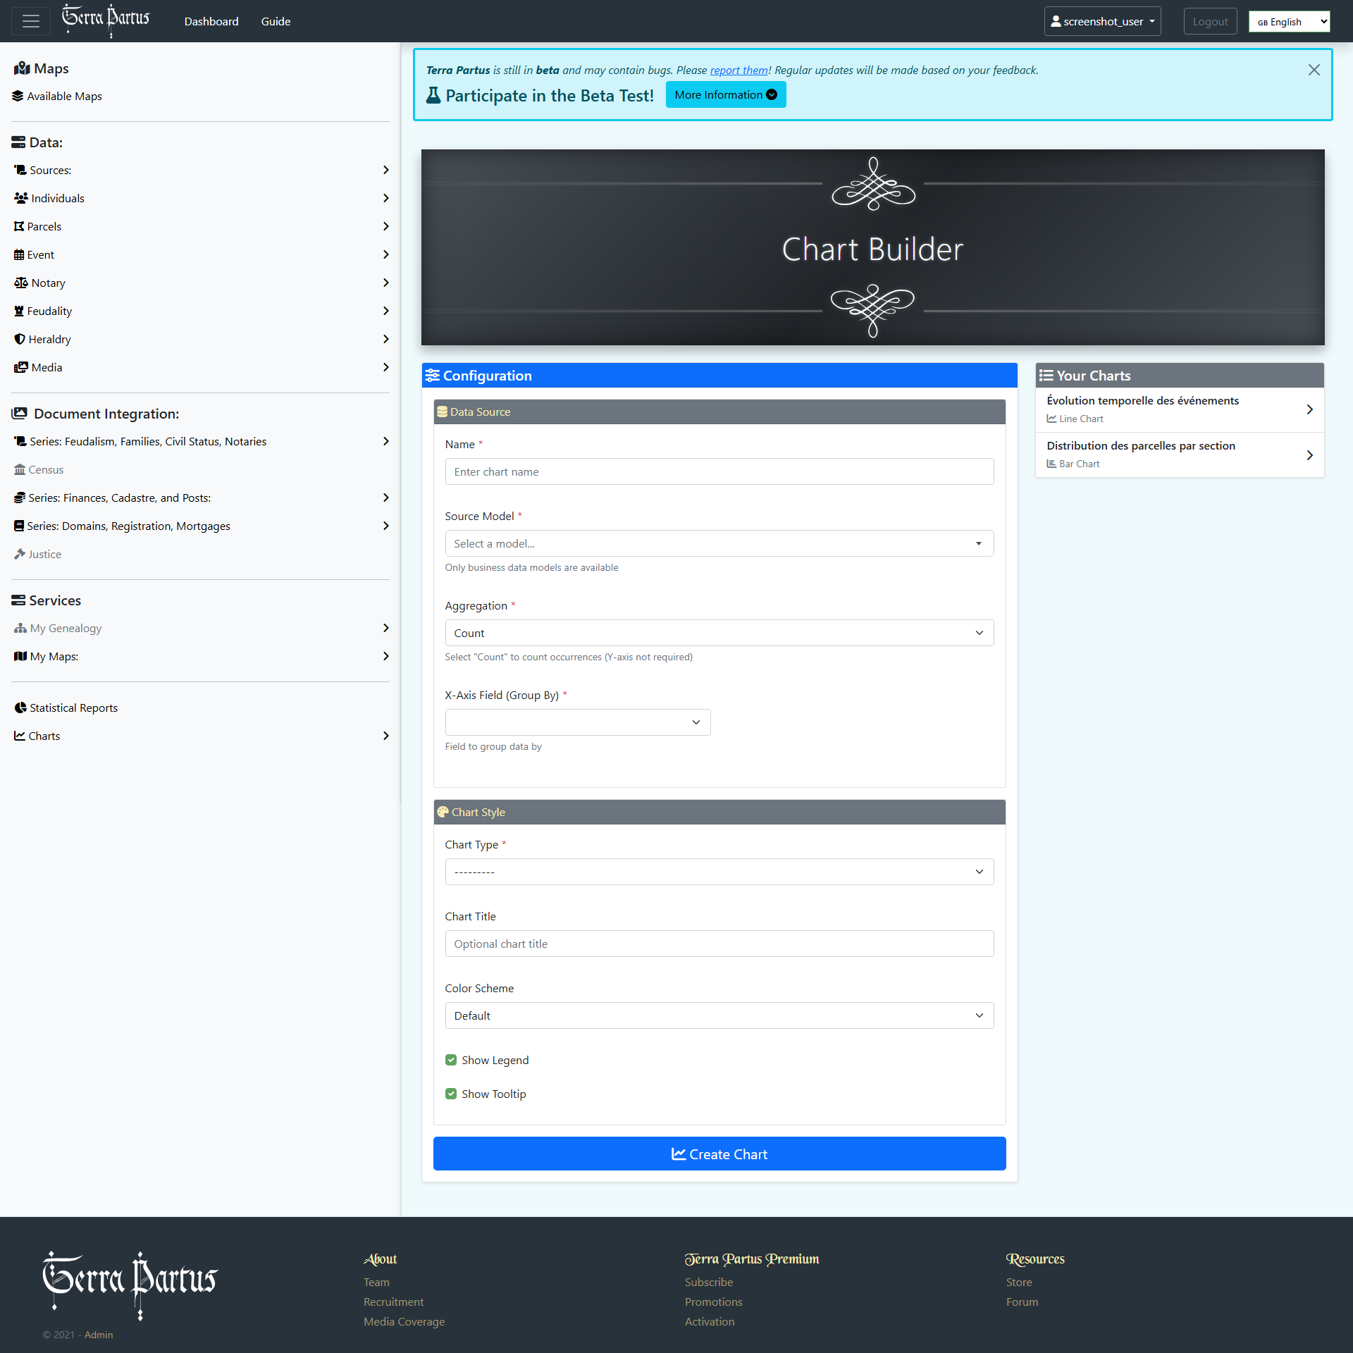The image size is (1353, 1353).
Task: Click the hamburger menu icon
Action: coord(30,21)
